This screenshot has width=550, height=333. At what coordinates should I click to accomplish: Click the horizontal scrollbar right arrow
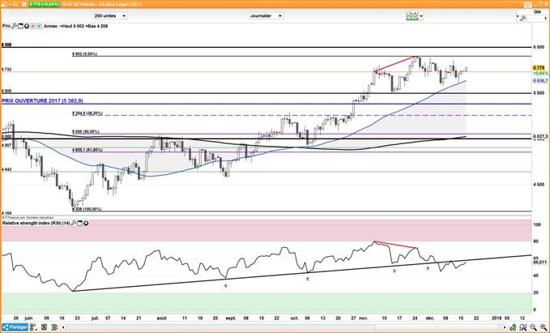point(504,327)
